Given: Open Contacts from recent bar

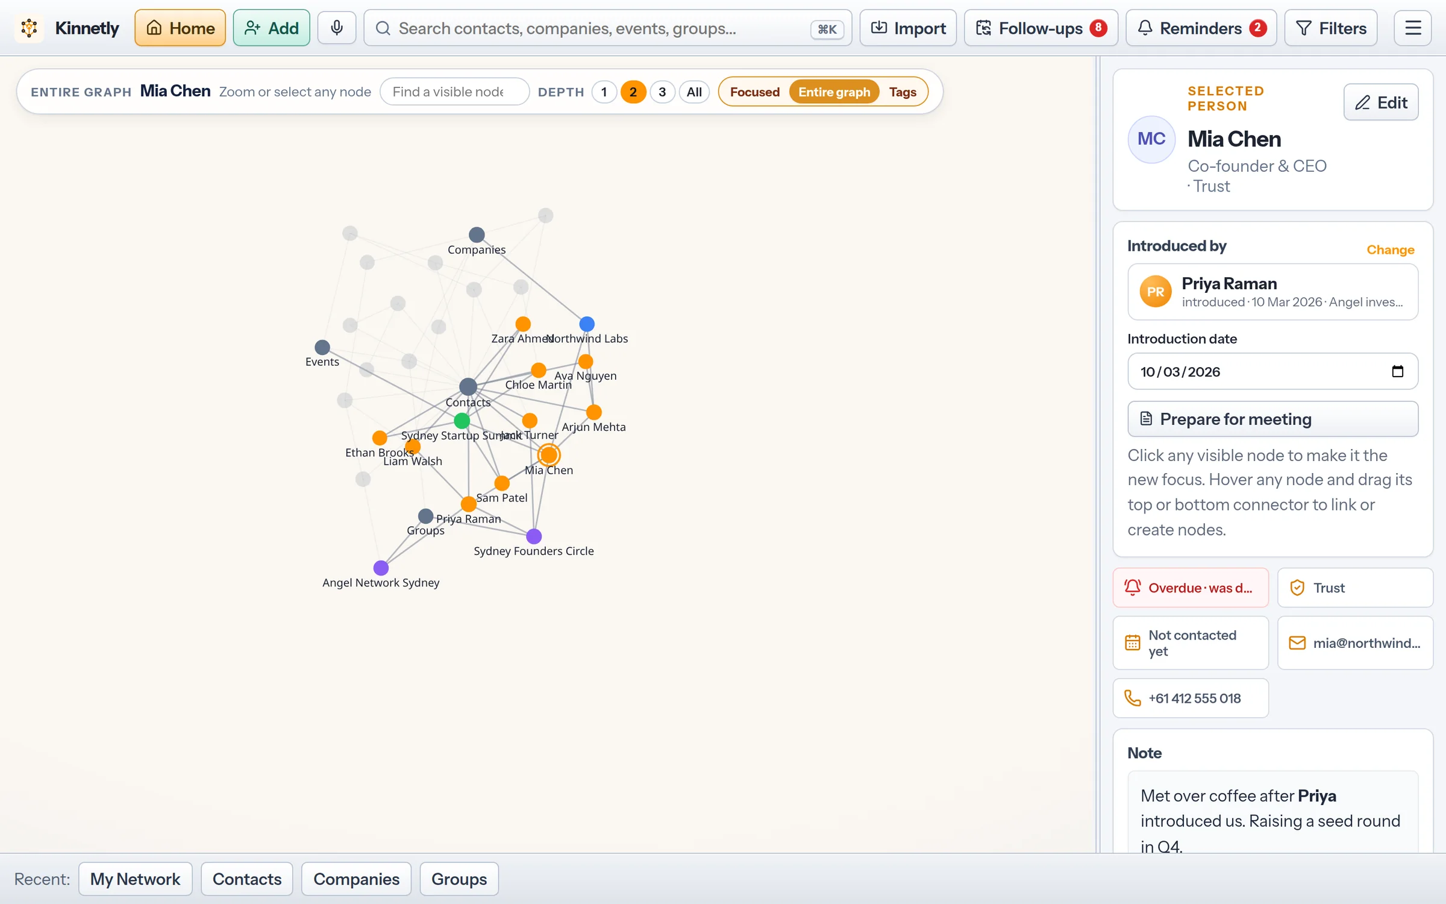Looking at the screenshot, I should point(247,879).
